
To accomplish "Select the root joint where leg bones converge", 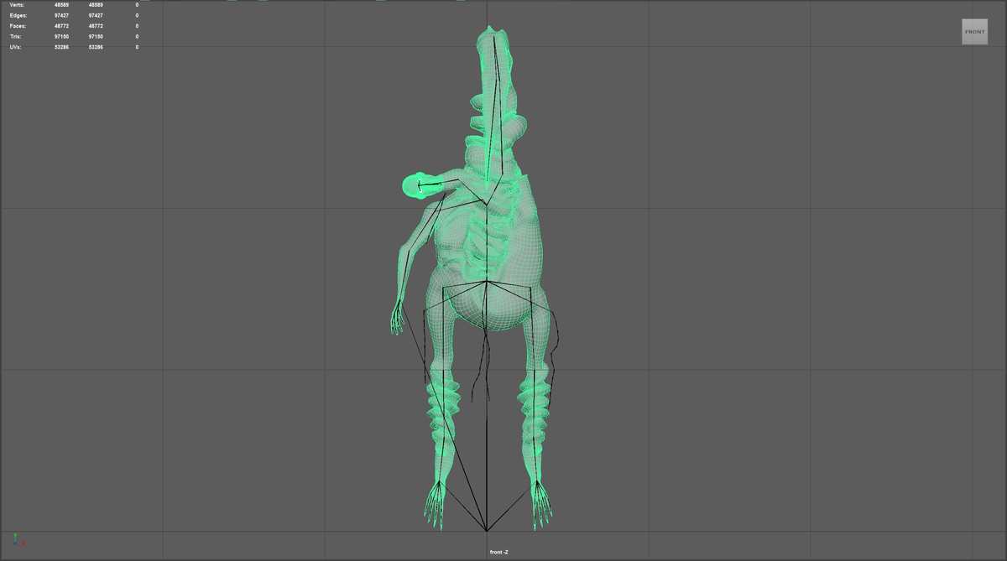I will [487, 530].
